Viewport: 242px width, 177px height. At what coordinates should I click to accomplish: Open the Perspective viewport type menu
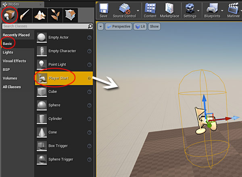[x=118, y=27]
